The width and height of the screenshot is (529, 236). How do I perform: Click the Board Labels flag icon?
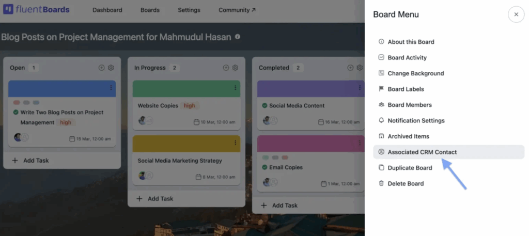point(381,89)
